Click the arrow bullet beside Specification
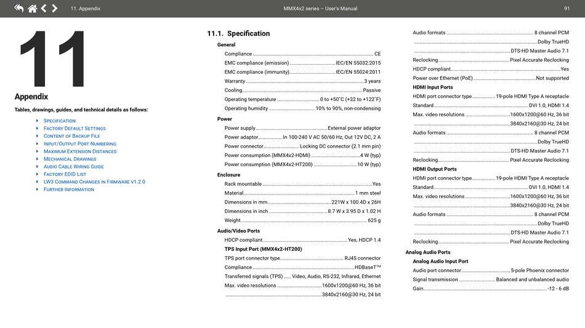The height and width of the screenshot is (328, 585). click(x=37, y=121)
